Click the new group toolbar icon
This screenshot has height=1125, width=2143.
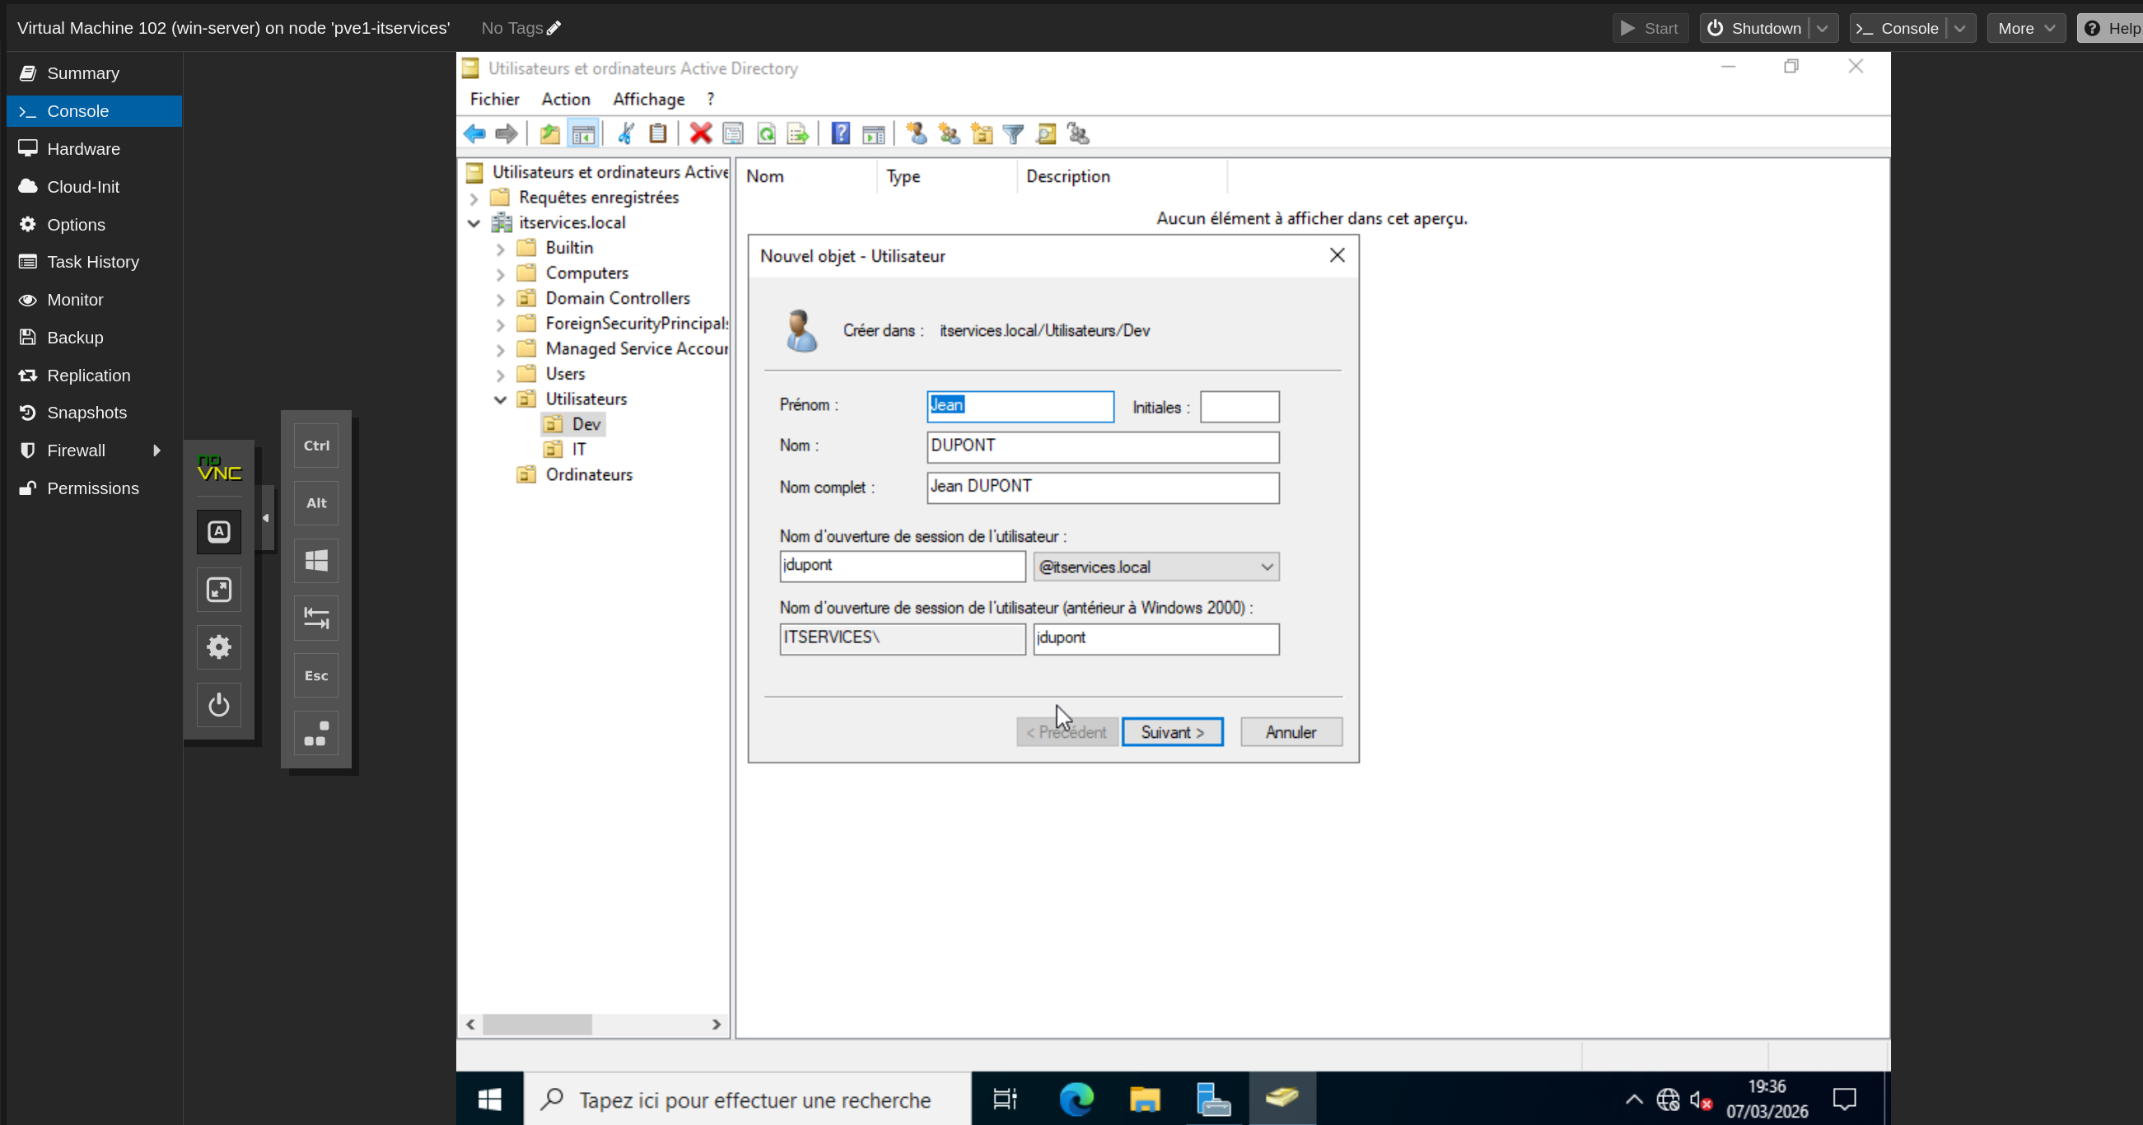click(x=950, y=133)
